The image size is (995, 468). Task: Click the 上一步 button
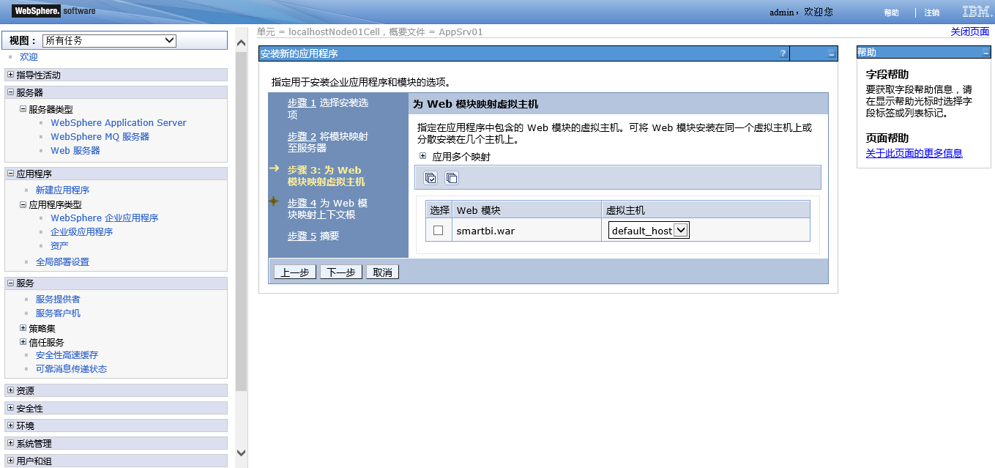point(295,272)
